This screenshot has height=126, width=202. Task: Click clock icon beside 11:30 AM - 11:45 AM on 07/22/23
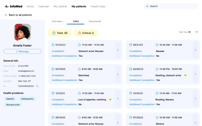pos(79,45)
